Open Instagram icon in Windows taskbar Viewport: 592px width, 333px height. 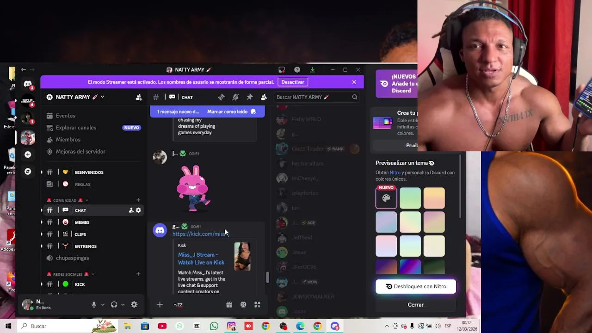(231, 326)
